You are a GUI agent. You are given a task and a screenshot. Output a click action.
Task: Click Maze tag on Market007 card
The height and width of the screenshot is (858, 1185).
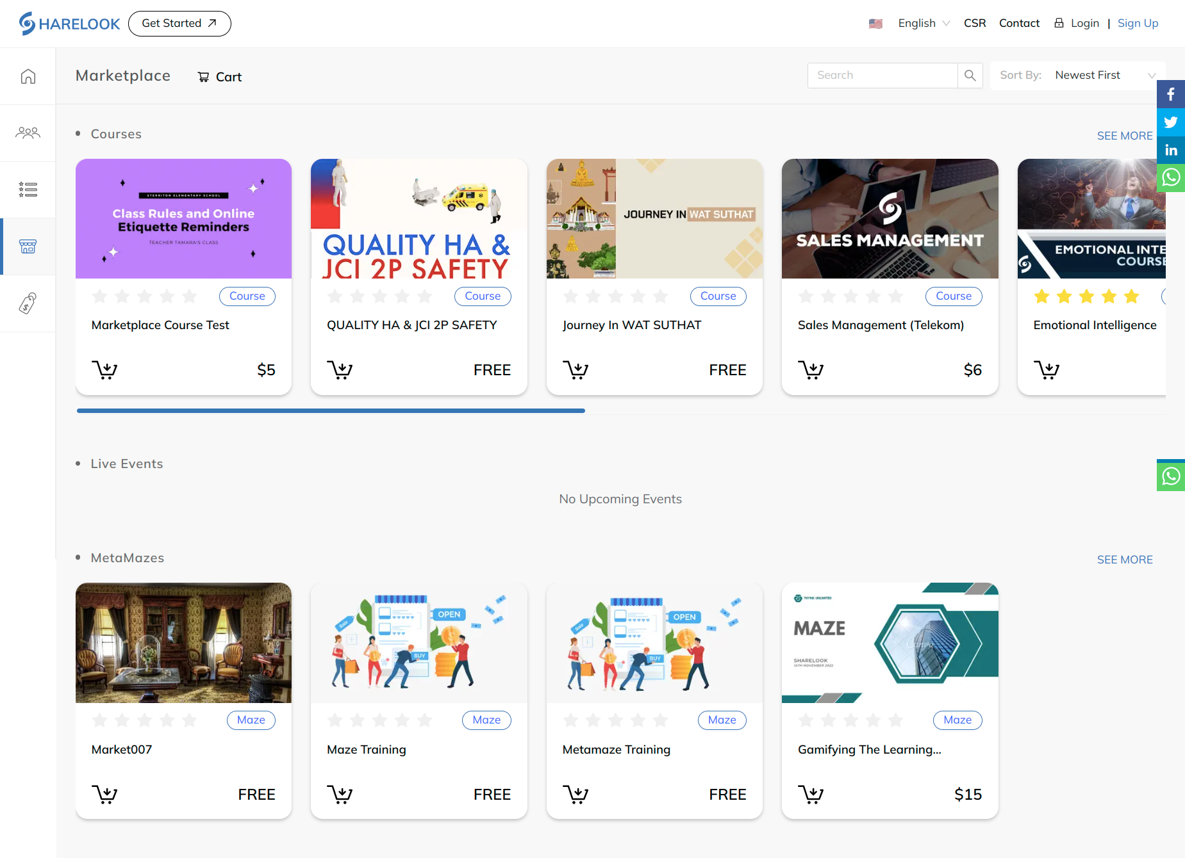(x=251, y=720)
